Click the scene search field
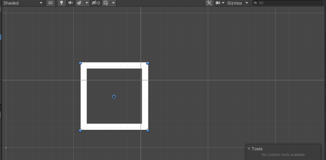This screenshot has width=326, height=160. click(288, 3)
